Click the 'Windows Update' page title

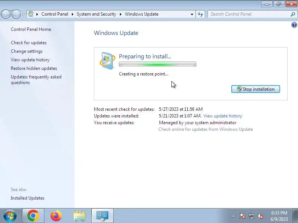pyautogui.click(x=116, y=33)
